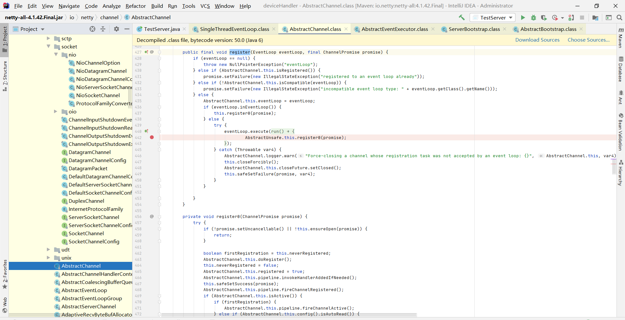625x320 pixels.
Task: Collapse the socket folder
Action: (49, 46)
